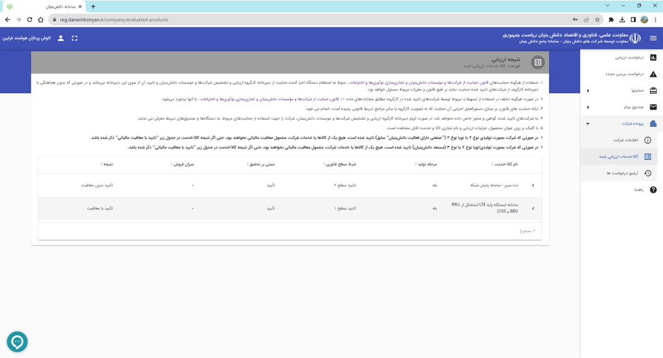663x358 pixels.
Task: Open saved passwords key icon
Action: click(575, 20)
